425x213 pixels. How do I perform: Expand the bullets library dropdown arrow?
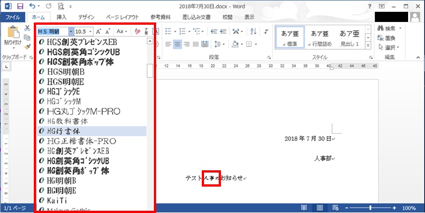click(x=175, y=31)
